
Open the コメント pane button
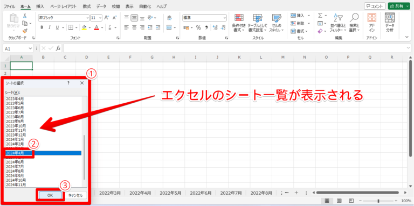(375, 6)
